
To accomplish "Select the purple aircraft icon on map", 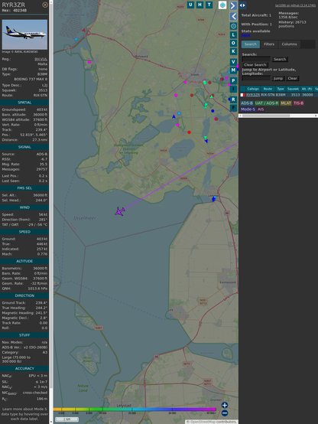I will (x=120, y=211).
